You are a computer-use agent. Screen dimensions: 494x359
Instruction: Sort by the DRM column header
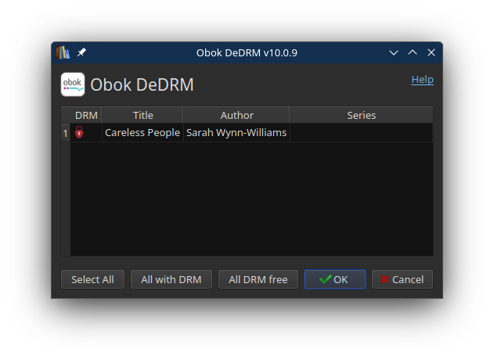coord(86,115)
